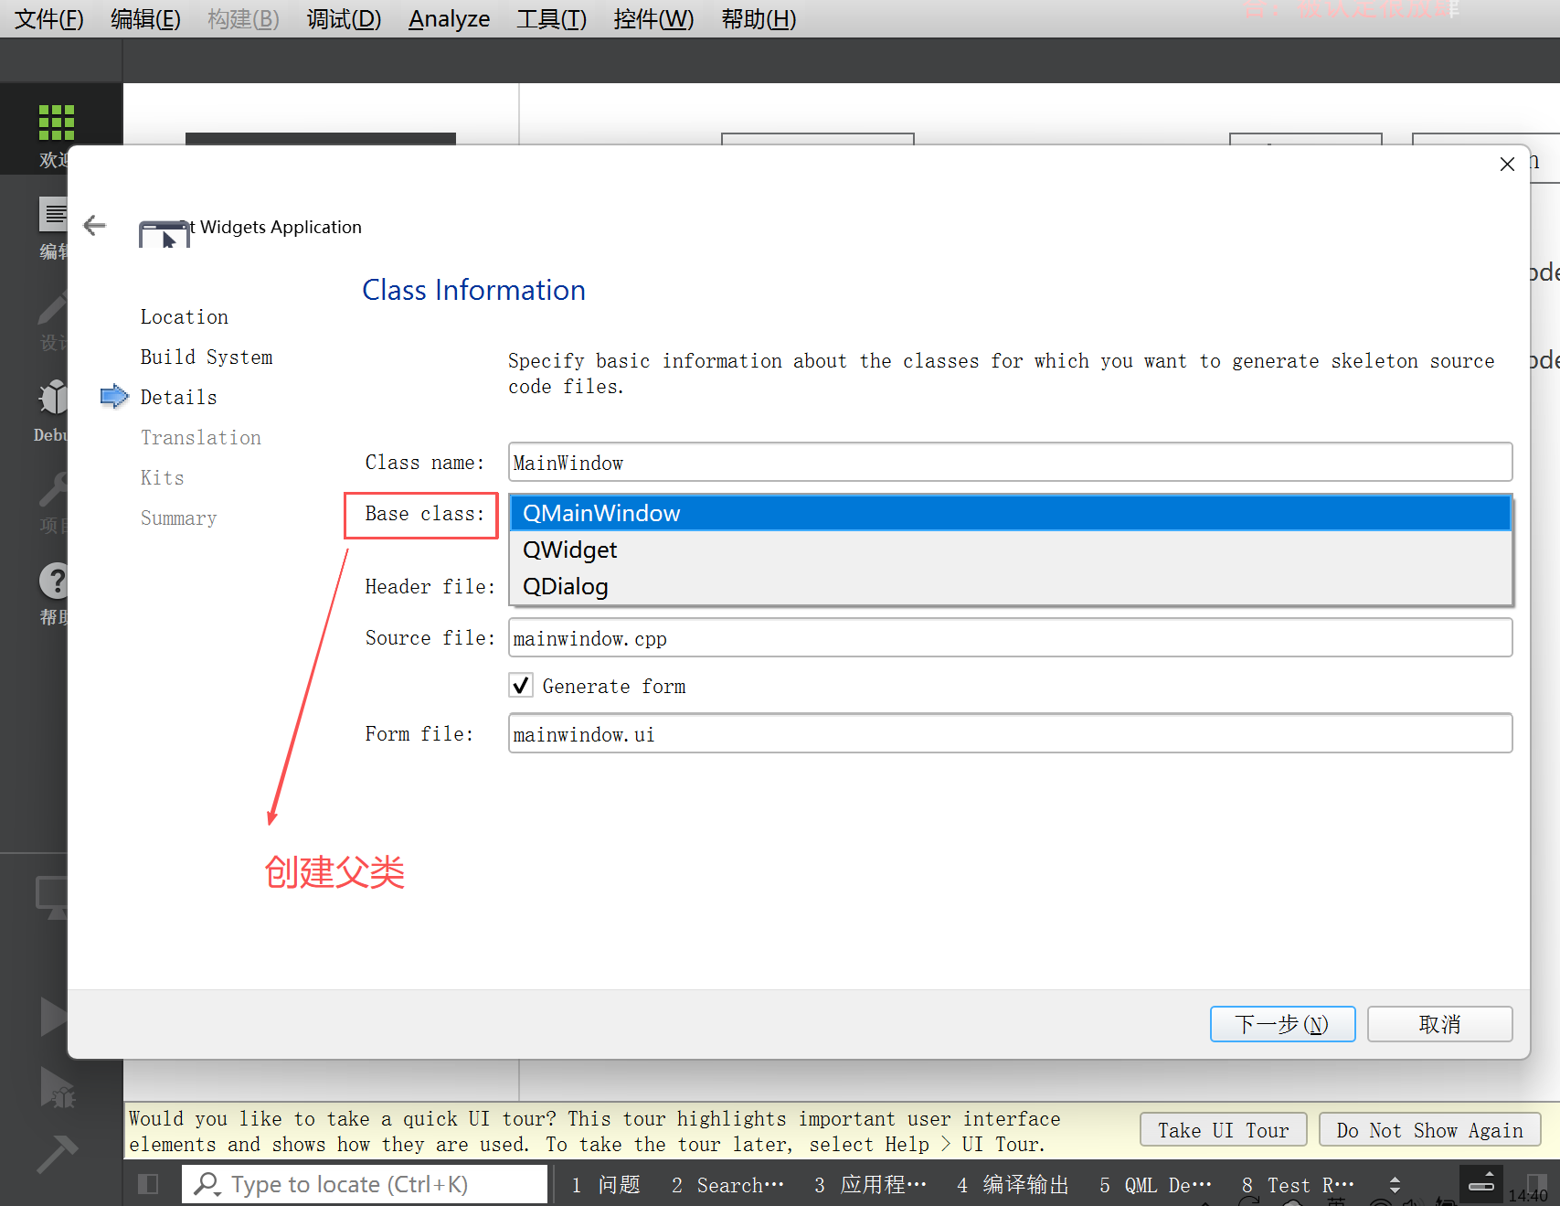Open the 3 应用程序 output pane

(870, 1185)
